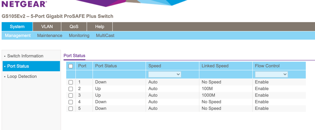
Task: Select Port Status in sidebar
Action: coord(18,66)
